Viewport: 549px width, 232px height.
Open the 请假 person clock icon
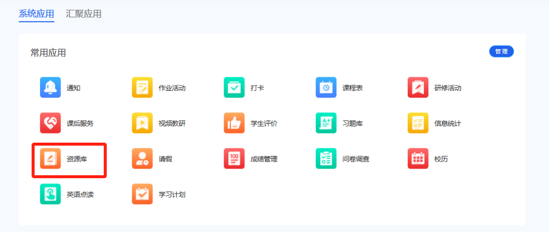[142, 158]
